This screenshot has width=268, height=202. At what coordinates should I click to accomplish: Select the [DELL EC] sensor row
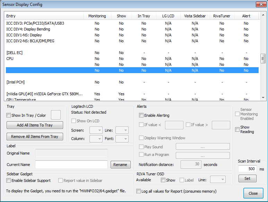point(132,53)
